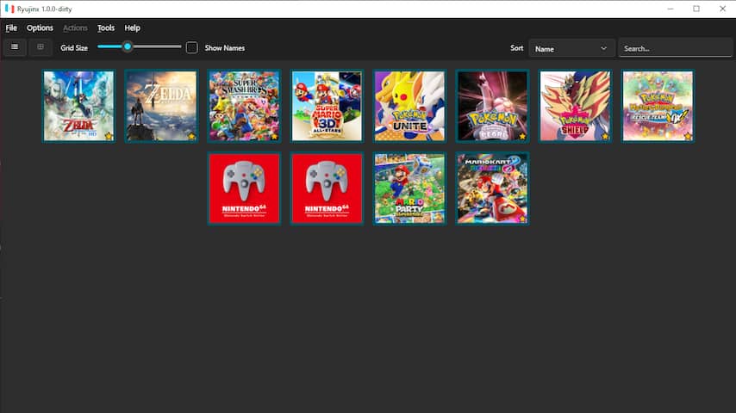736x413 pixels.
Task: Select Zelda Skyward Sword HD game
Action: (x=79, y=106)
